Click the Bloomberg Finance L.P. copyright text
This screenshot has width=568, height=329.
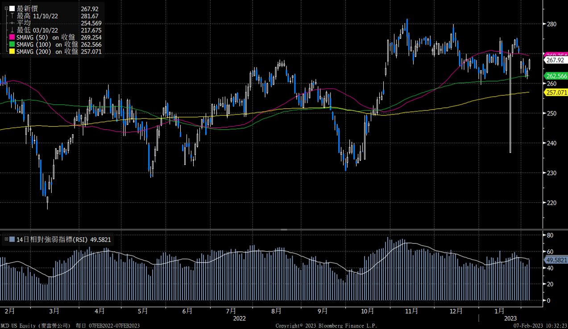point(326,326)
